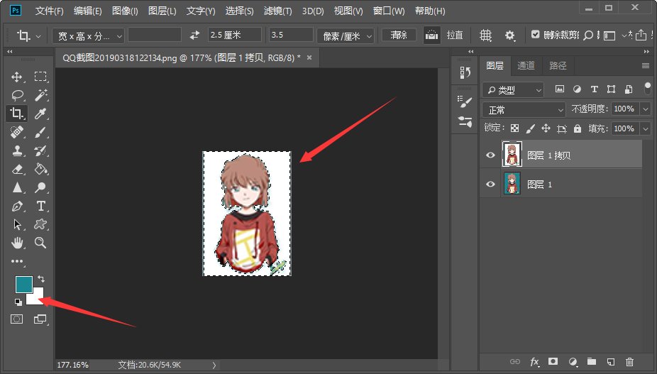This screenshot has width=657, height=374.
Task: Open the crop tool preset picker
Action: (38, 36)
